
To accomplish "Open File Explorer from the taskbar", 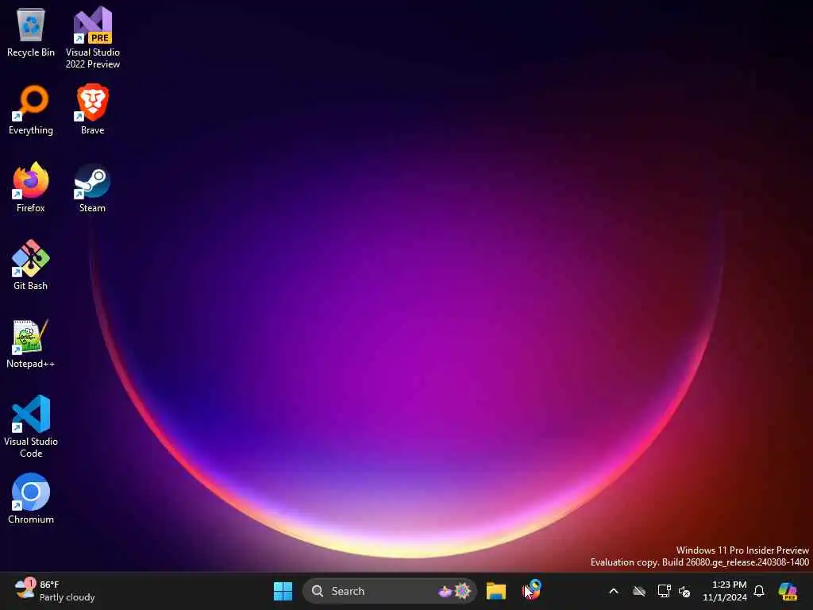I will click(x=496, y=591).
